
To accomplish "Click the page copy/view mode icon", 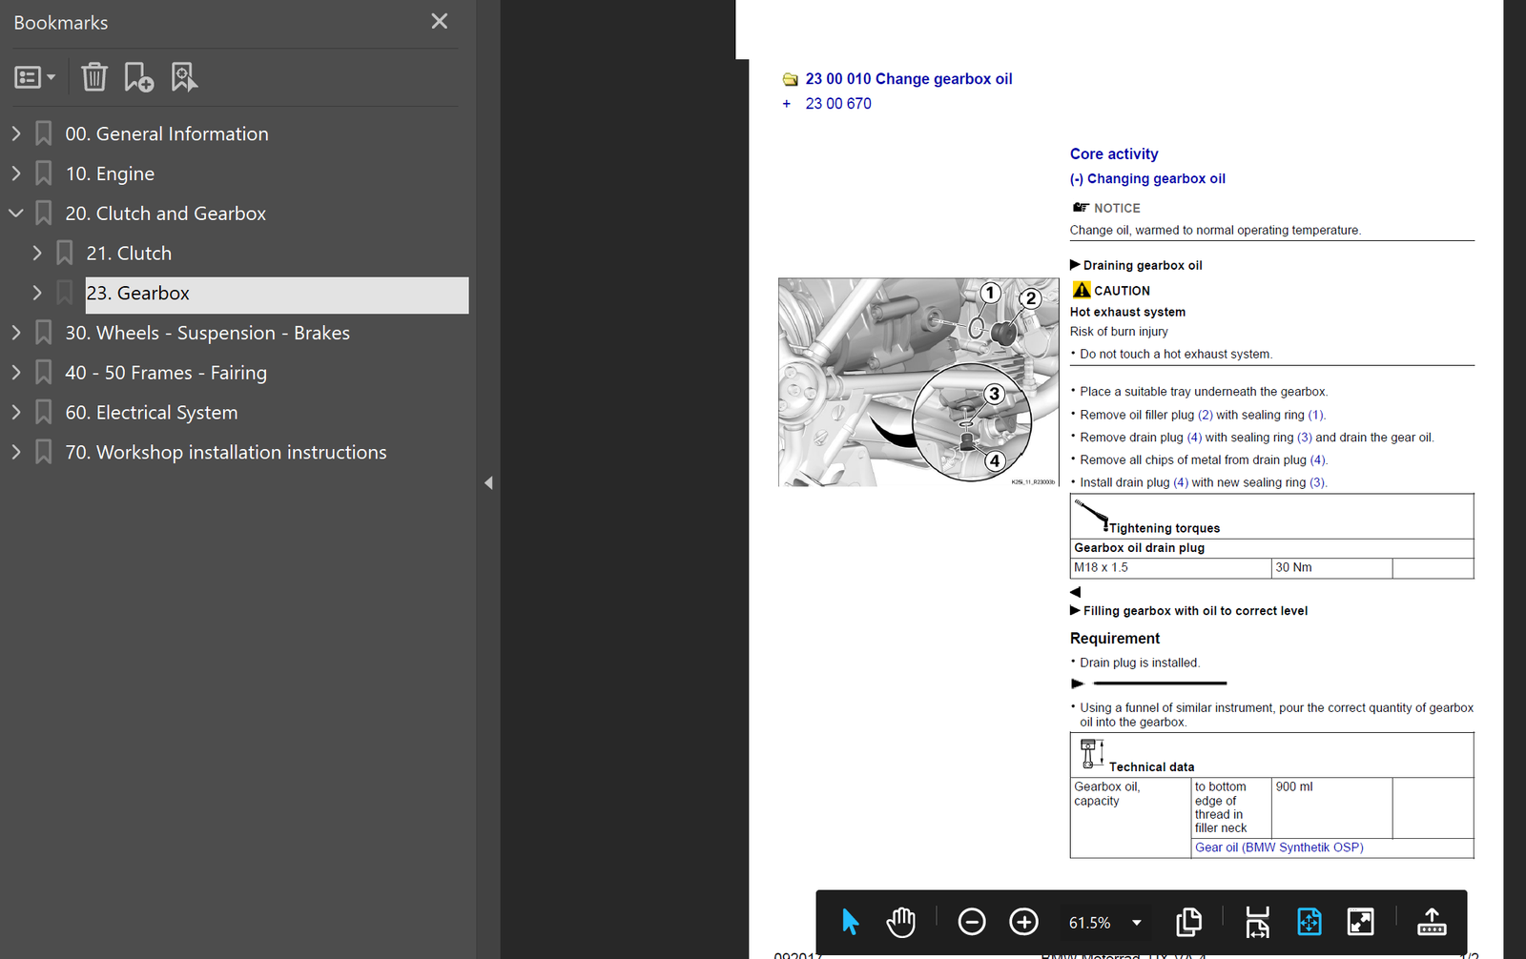I will coord(1188,922).
